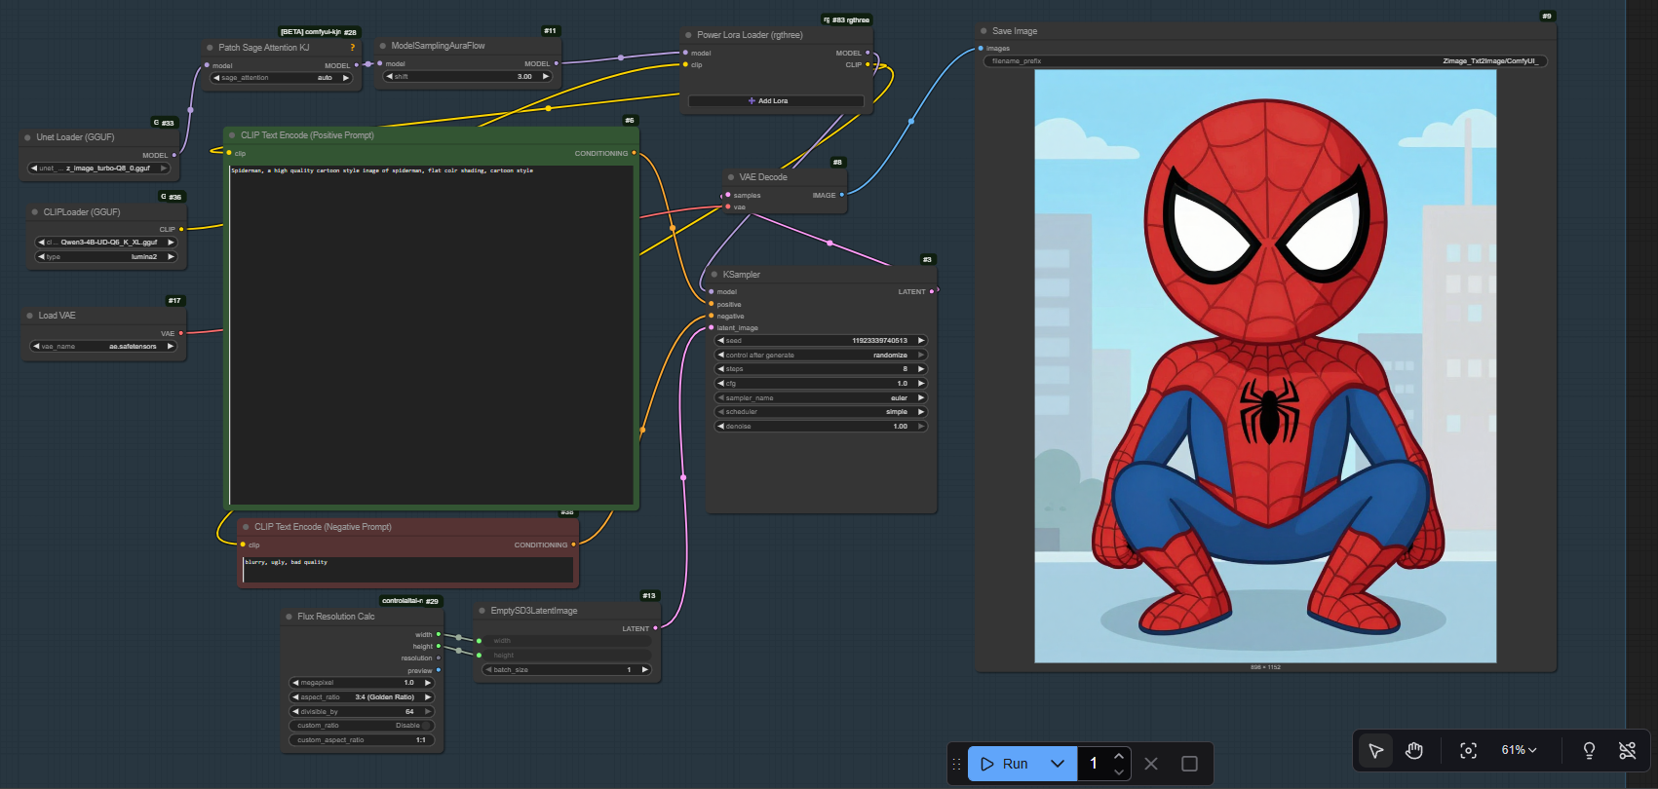Viewport: 1658px width, 789px height.
Task: Click the X cancel icon next to Run
Action: (1151, 764)
